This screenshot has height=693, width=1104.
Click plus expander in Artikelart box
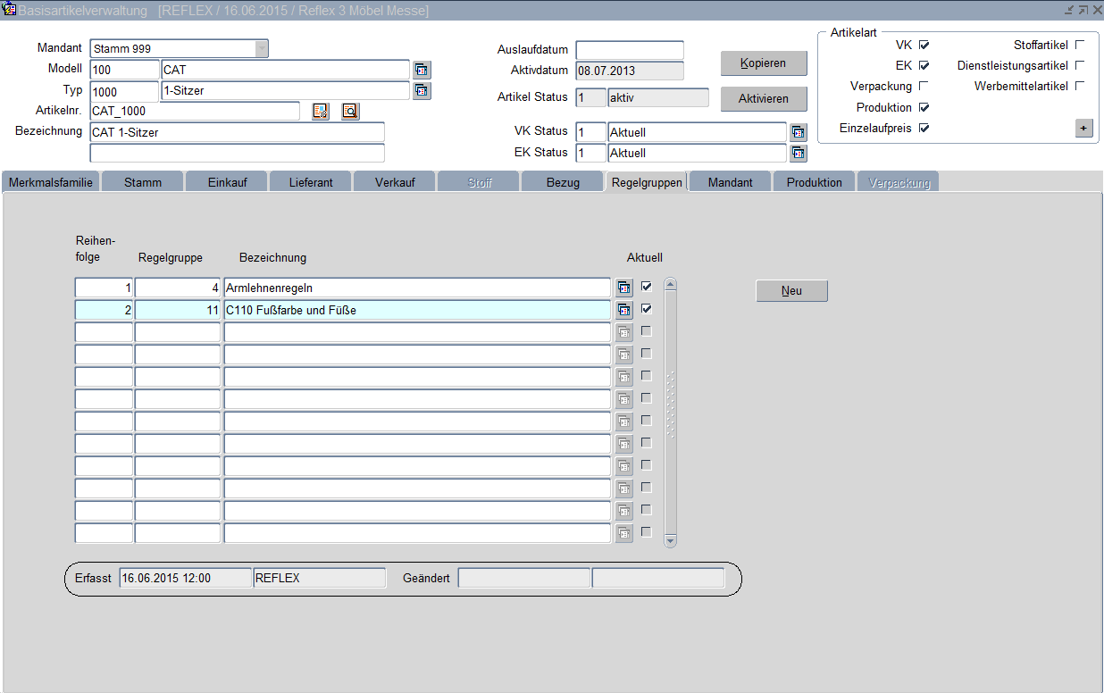[x=1083, y=129]
